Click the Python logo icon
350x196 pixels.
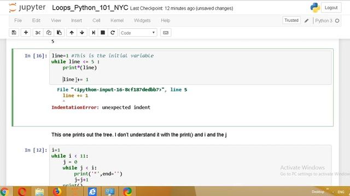315,8
